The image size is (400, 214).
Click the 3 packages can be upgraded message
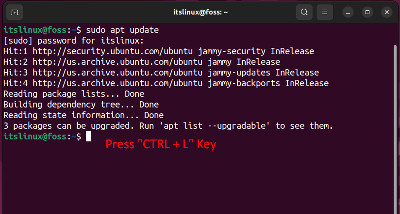point(168,126)
